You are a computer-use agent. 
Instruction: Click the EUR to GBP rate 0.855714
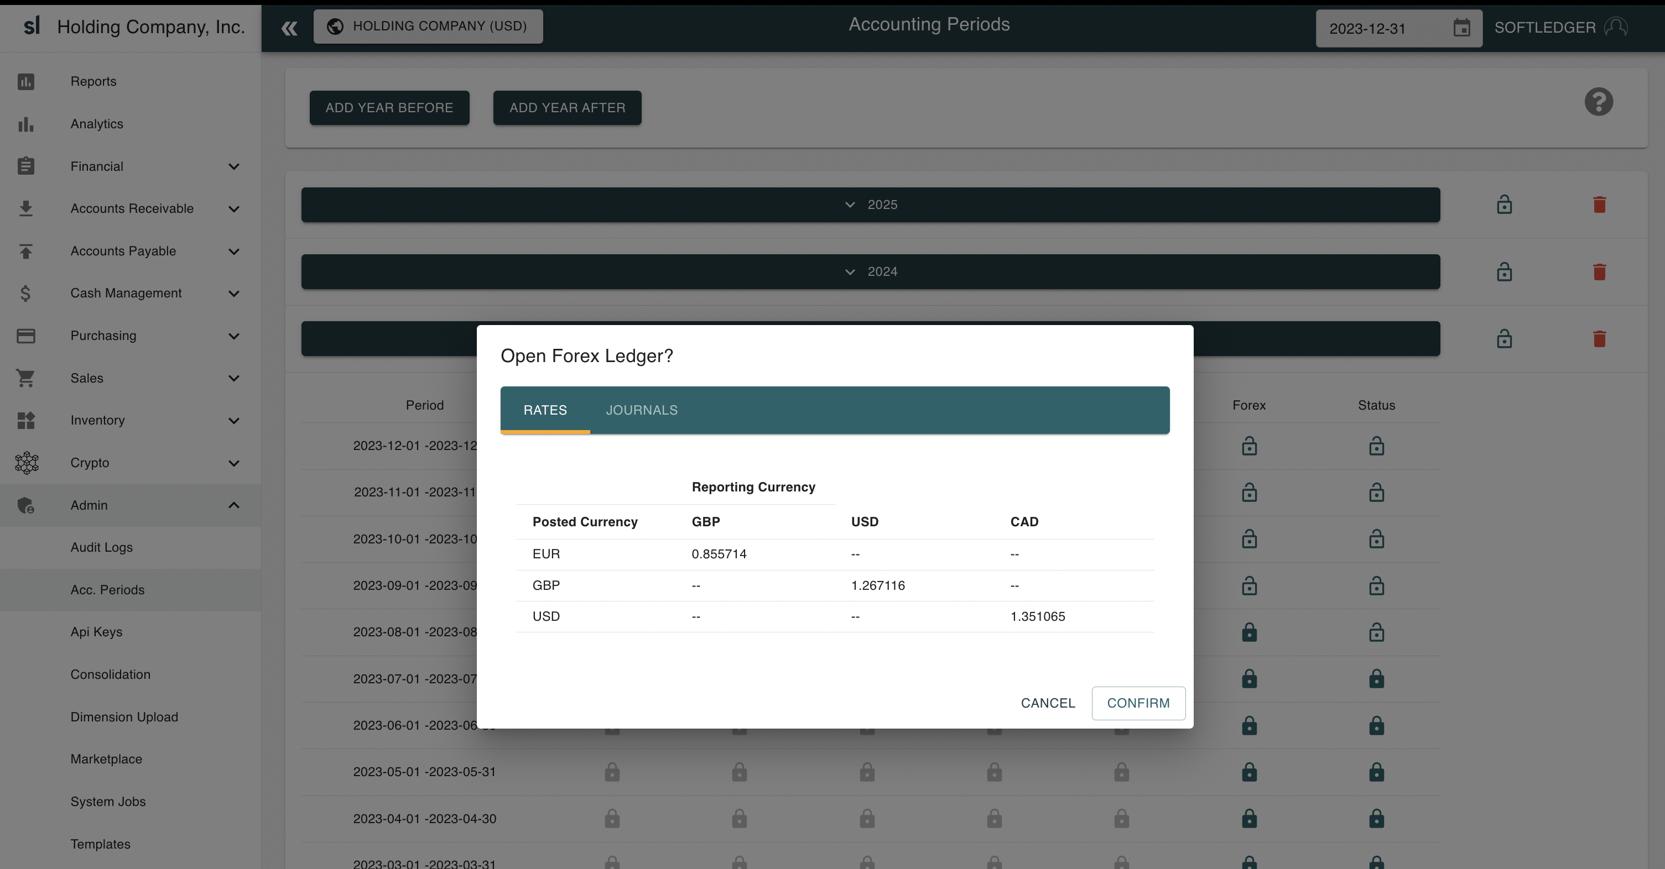click(x=719, y=554)
